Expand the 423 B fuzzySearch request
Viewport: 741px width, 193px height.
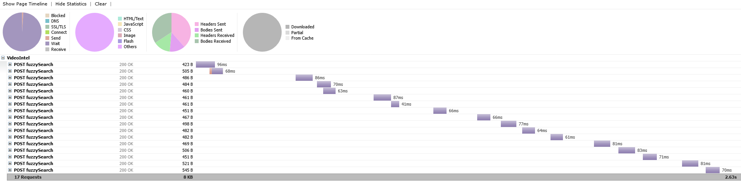coord(10,64)
